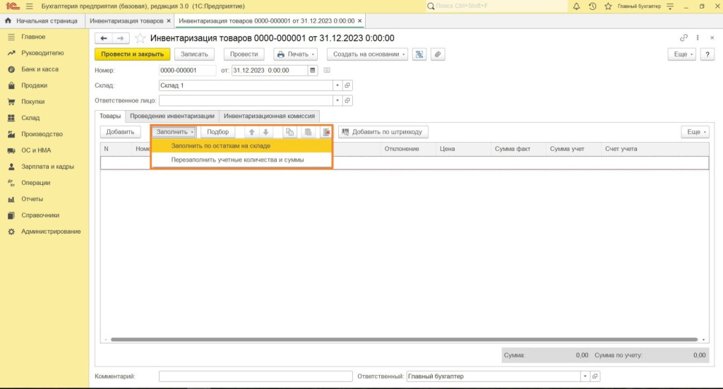Click the search field Поиск Ctrl+Shift+F
Screen dimensions: 723x389
(497, 6)
